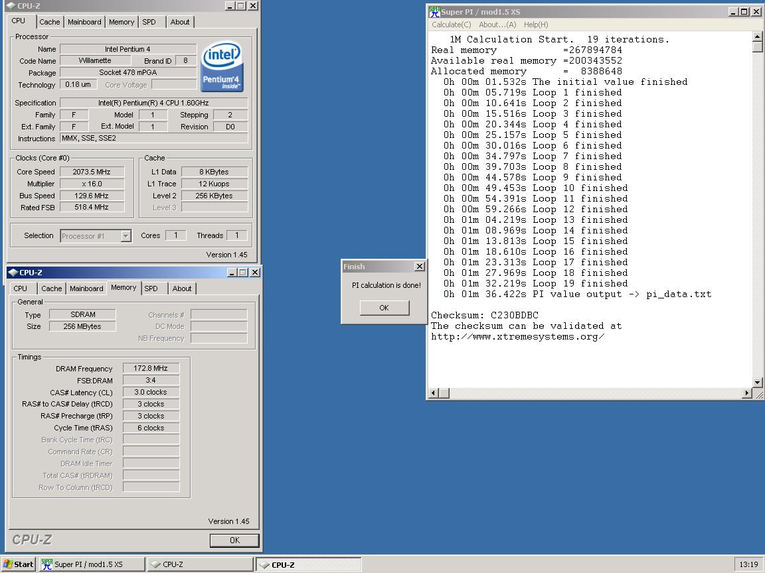Select the SPD tab in lower CPU-Z
This screenshot has width=765, height=573.
coord(151,288)
